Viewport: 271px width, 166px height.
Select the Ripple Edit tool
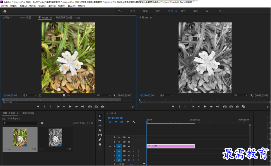[x=100, y=125]
